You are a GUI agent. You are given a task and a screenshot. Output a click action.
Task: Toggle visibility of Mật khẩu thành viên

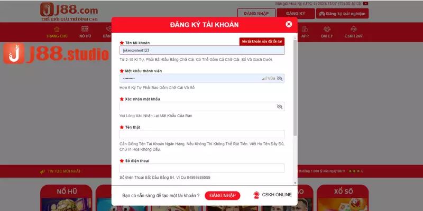(280, 78)
